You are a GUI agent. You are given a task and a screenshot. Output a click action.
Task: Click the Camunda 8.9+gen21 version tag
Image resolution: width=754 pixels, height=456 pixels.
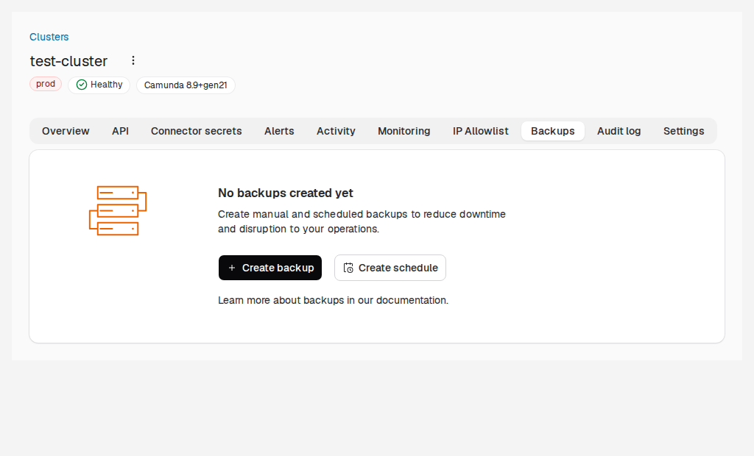186,85
